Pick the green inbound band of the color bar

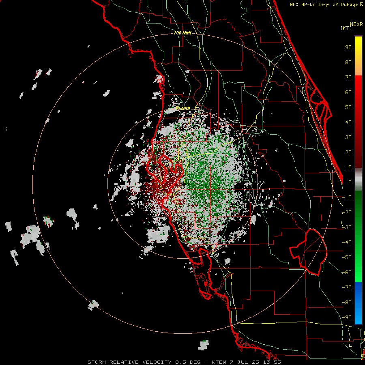[358, 237]
